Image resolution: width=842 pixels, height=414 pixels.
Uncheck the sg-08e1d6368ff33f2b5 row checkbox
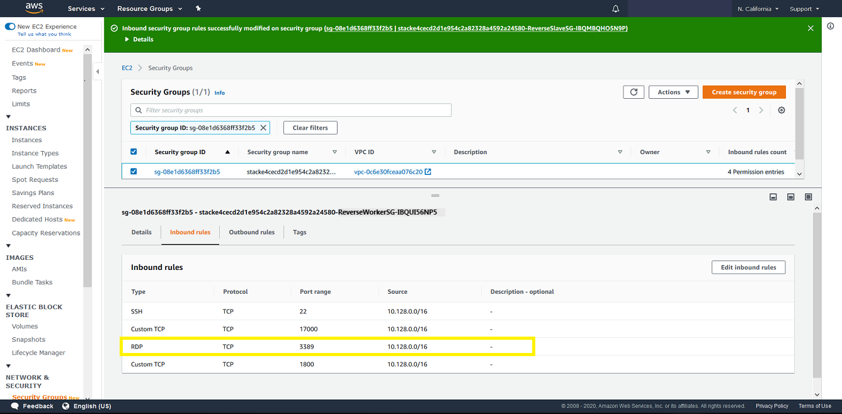[134, 171]
